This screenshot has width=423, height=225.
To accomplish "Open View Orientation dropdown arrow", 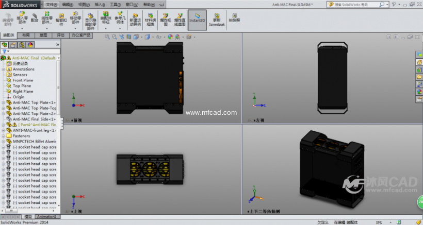I will pyautogui.click(x=142, y=37).
